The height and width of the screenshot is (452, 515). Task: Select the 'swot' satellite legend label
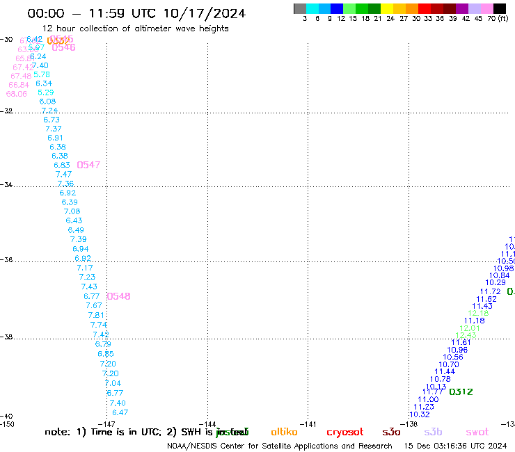pyautogui.click(x=477, y=432)
